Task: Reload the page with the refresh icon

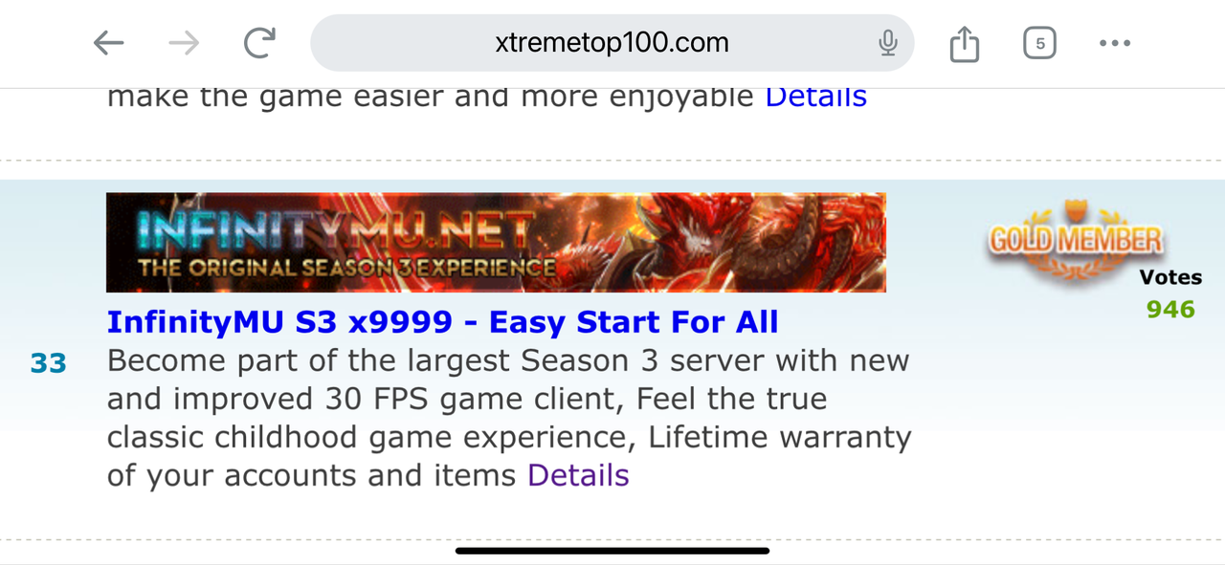Action: [259, 43]
